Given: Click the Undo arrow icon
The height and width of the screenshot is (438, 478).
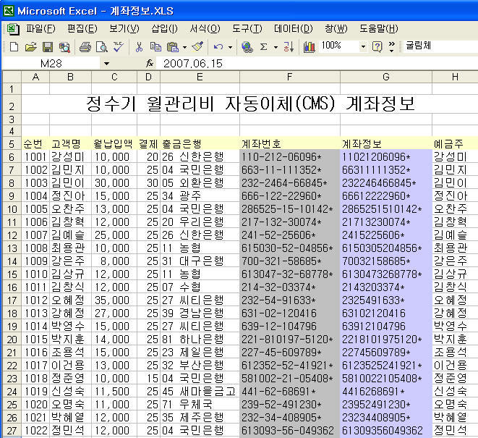Looking at the screenshot, I should (x=218, y=47).
